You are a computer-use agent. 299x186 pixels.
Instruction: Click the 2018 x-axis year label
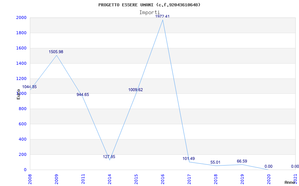(x=216, y=179)
